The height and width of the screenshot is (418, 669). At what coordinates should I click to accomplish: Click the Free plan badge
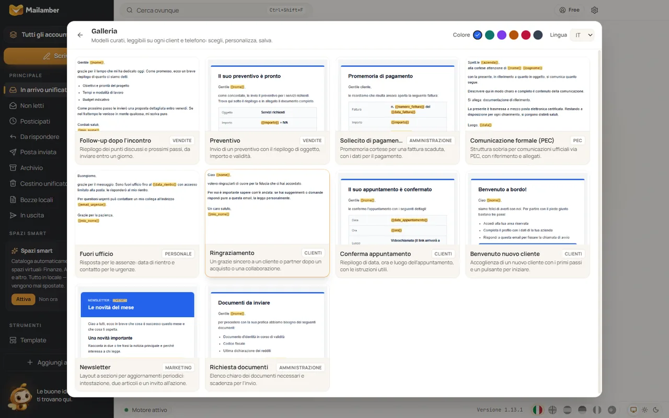[569, 10]
